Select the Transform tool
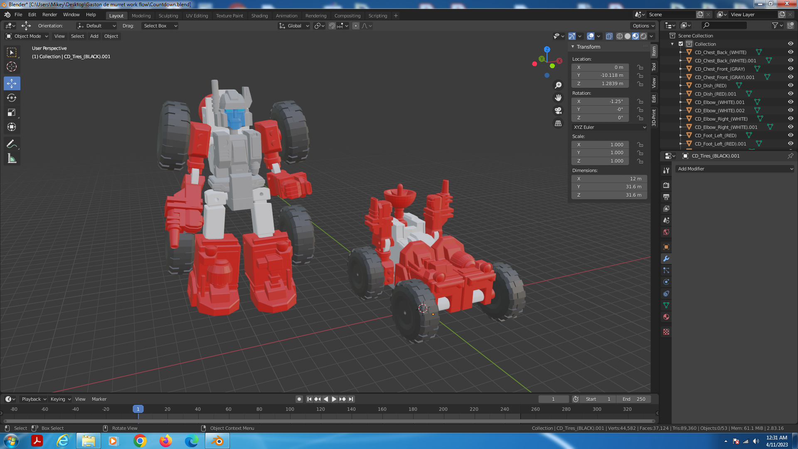798x449 pixels. [12, 127]
